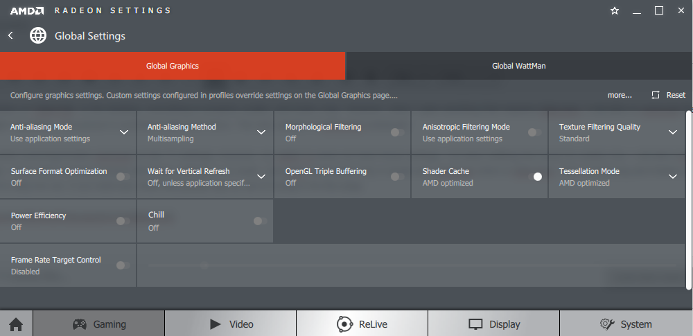Viewport: 693px width, 336px height.
Task: Click the 'Standard' texture quality value
Action: coord(574,139)
